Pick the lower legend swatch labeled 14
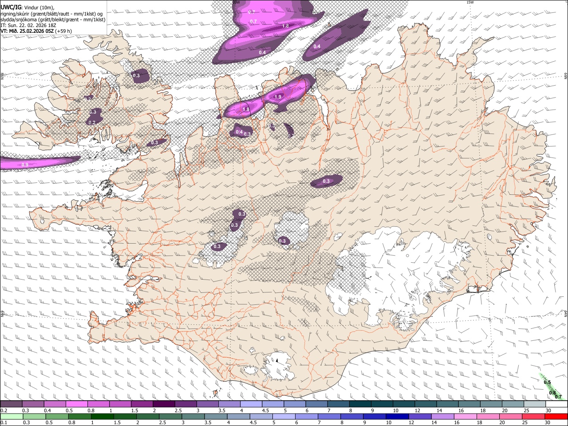This screenshot has width=568, height=426. point(442,417)
